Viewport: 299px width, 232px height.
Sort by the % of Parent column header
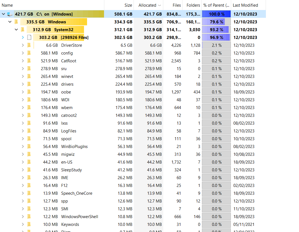(216, 5)
